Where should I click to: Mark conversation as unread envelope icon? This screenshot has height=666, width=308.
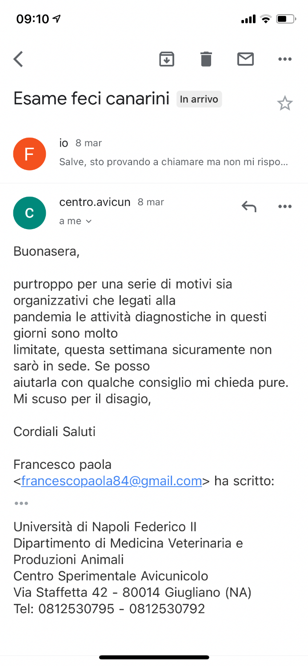tap(245, 59)
